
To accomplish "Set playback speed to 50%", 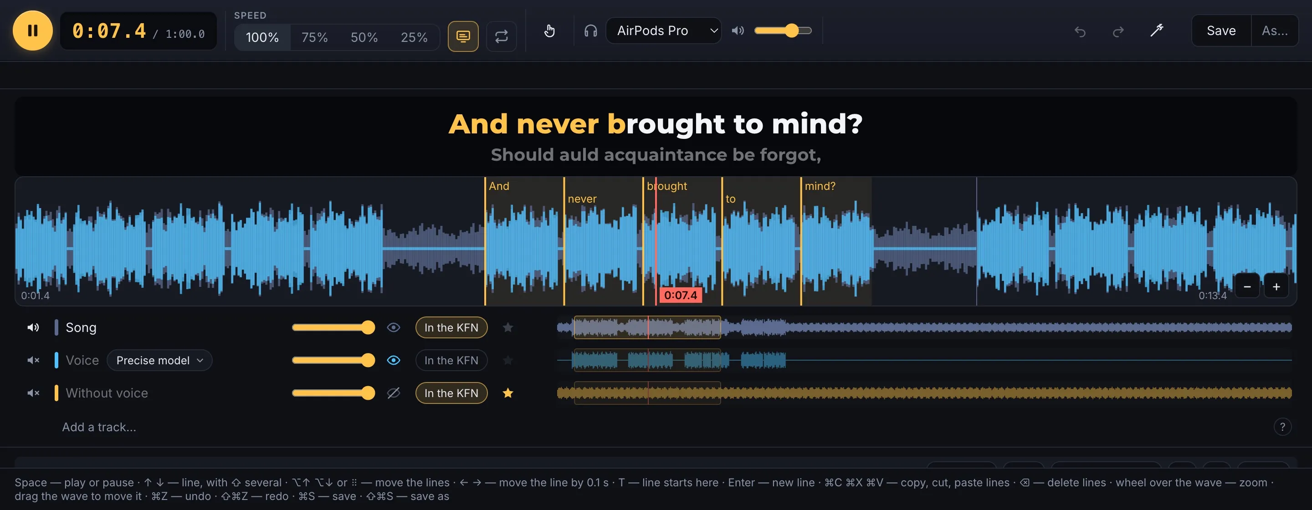I will click(x=364, y=37).
